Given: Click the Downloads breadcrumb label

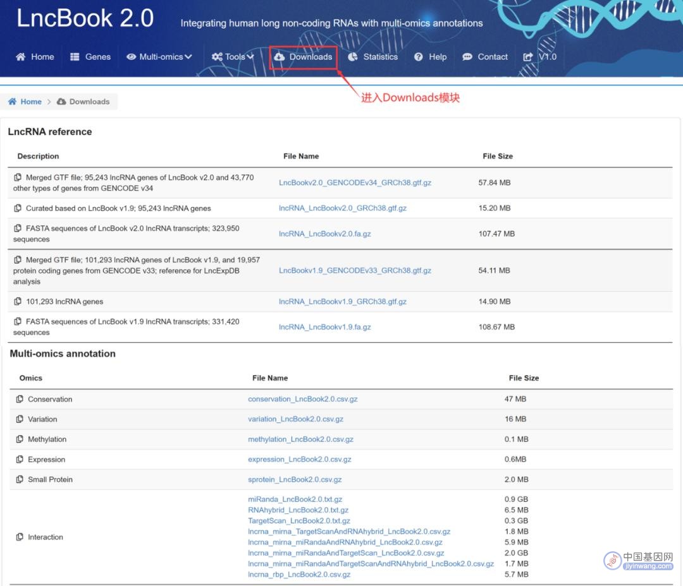Looking at the screenshot, I should (89, 102).
